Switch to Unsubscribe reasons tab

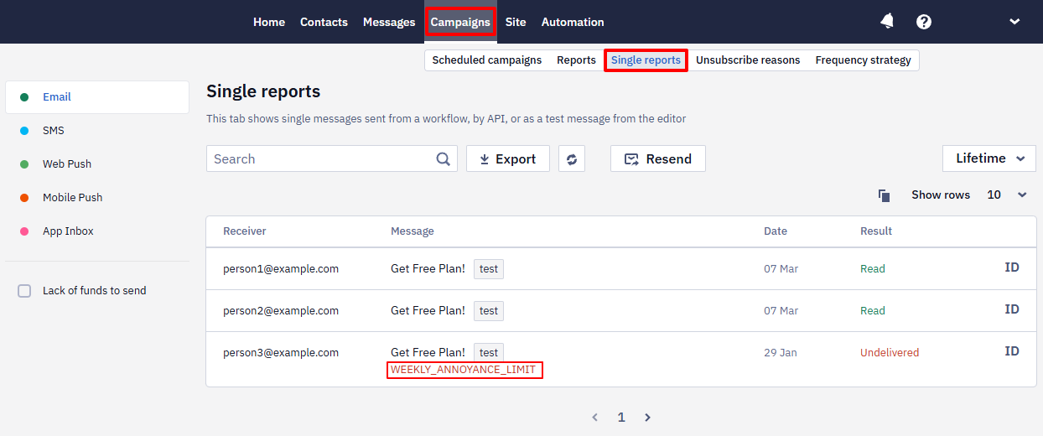coord(748,60)
